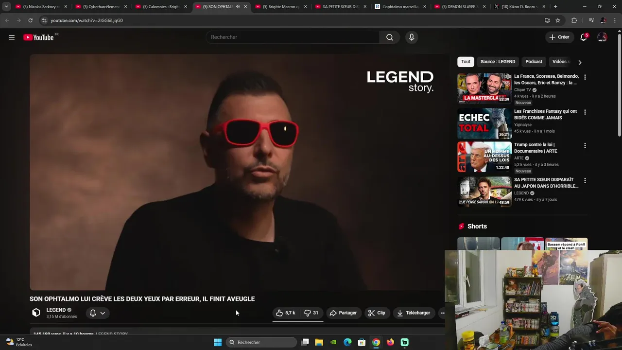Image resolution: width=622 pixels, height=350 pixels.
Task: Open options for La France, Scorsese video
Action: point(585,77)
